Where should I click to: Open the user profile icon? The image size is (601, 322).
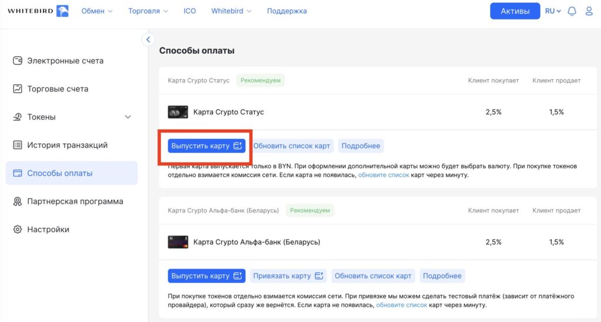pos(589,11)
